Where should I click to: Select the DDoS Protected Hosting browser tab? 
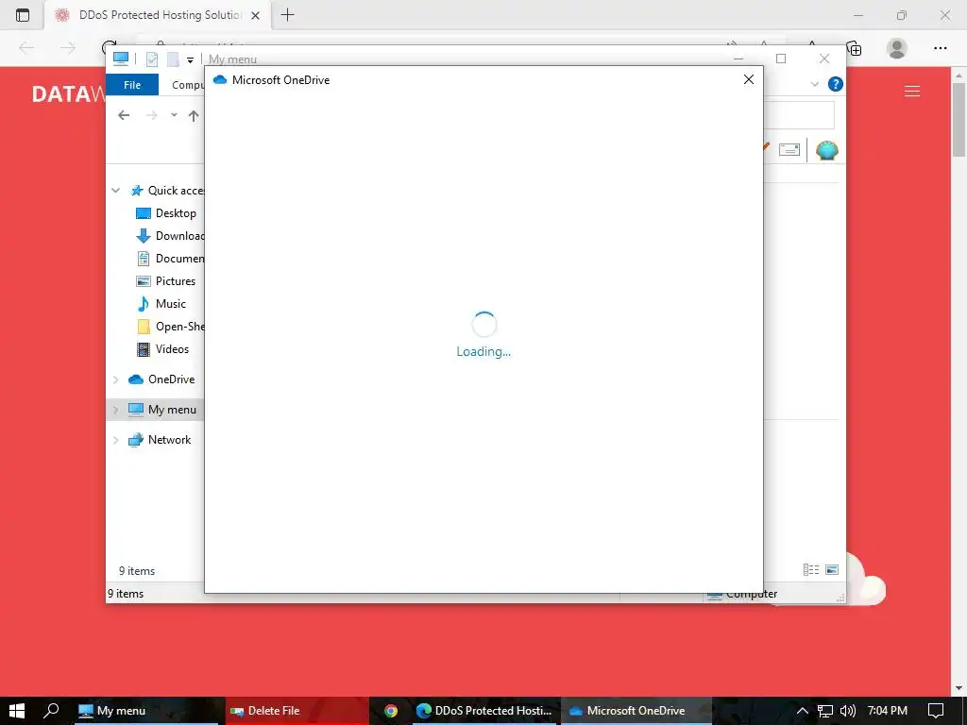point(158,15)
